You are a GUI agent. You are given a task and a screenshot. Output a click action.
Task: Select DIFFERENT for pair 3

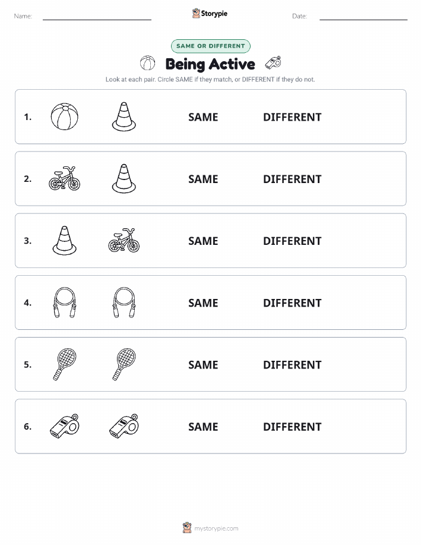click(292, 241)
